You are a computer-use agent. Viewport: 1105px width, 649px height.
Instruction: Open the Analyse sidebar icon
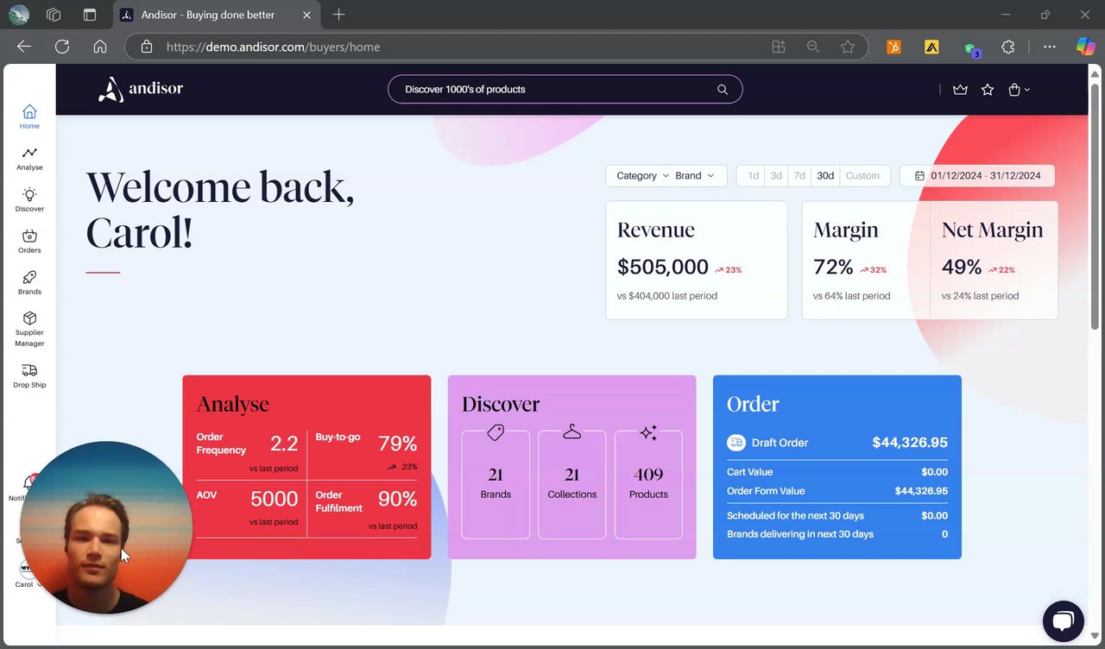29,153
